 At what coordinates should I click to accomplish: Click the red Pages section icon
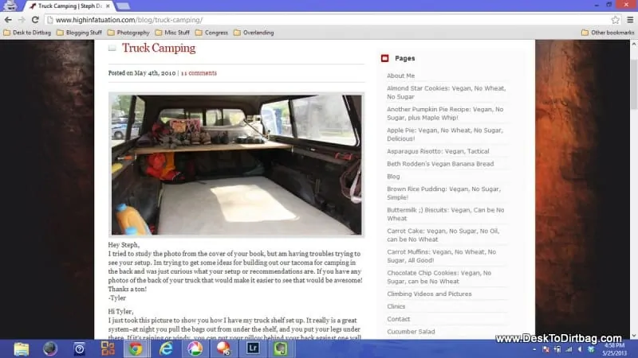click(x=385, y=58)
